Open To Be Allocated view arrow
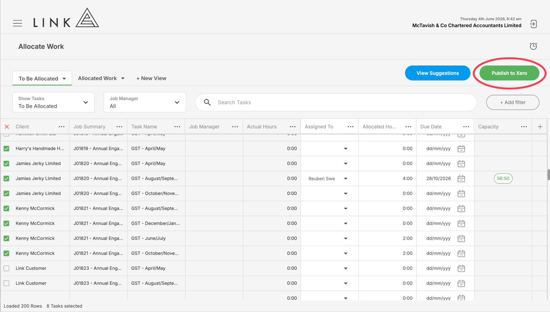This screenshot has width=550, height=312. [x=64, y=79]
